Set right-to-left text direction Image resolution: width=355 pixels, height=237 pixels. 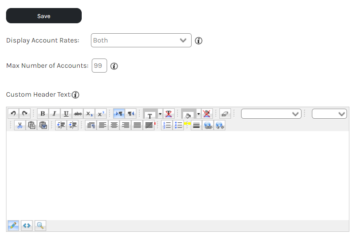131,113
